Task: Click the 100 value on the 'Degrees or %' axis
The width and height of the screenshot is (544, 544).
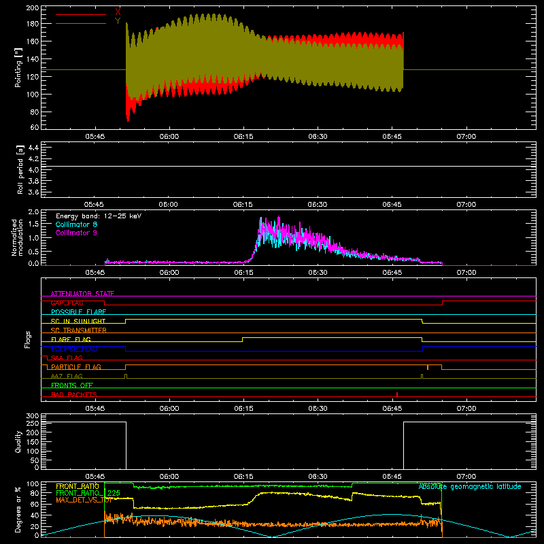Action: coord(32,484)
